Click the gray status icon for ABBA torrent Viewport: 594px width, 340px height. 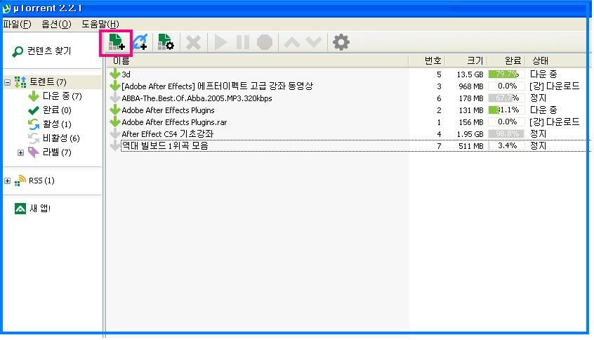pyautogui.click(x=114, y=98)
